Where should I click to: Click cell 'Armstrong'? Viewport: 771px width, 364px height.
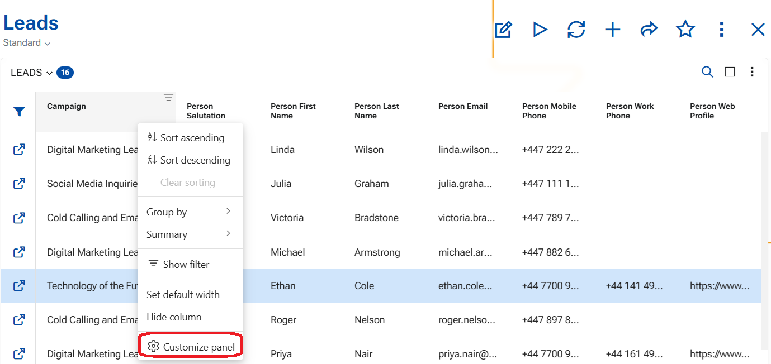coord(377,252)
